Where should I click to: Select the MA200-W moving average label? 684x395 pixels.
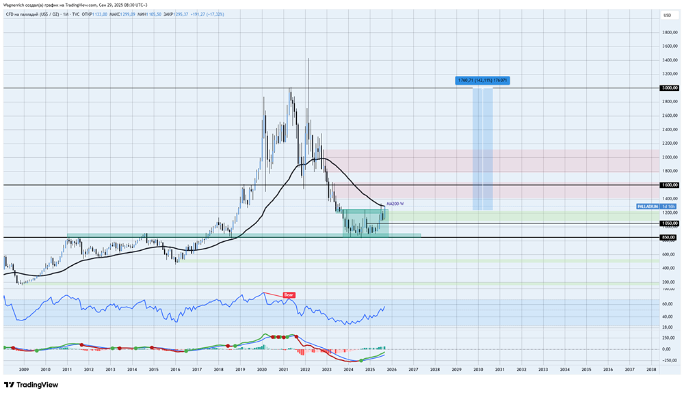click(x=395, y=204)
